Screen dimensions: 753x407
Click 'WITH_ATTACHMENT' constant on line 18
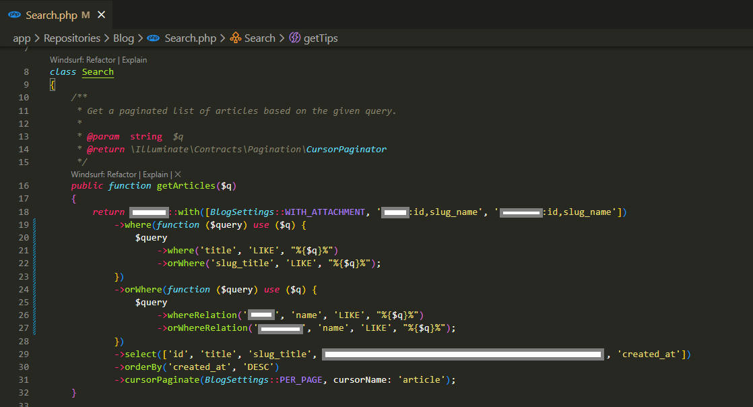tap(325, 212)
